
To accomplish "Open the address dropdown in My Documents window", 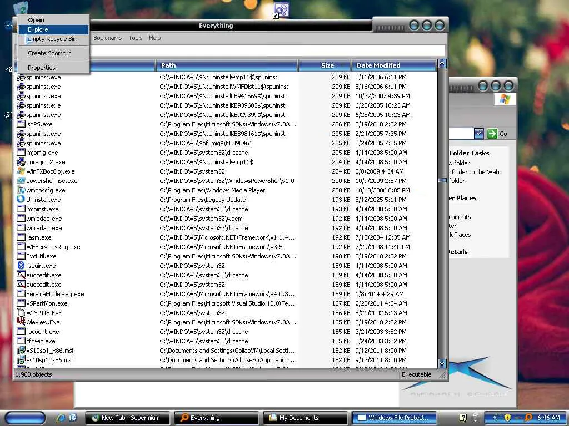I will coord(478,133).
